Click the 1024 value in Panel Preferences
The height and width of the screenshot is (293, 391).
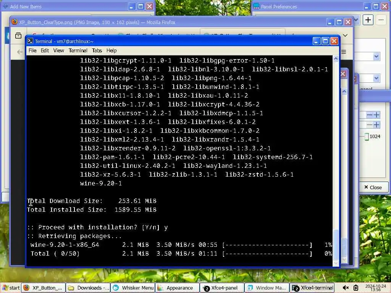click(x=375, y=137)
